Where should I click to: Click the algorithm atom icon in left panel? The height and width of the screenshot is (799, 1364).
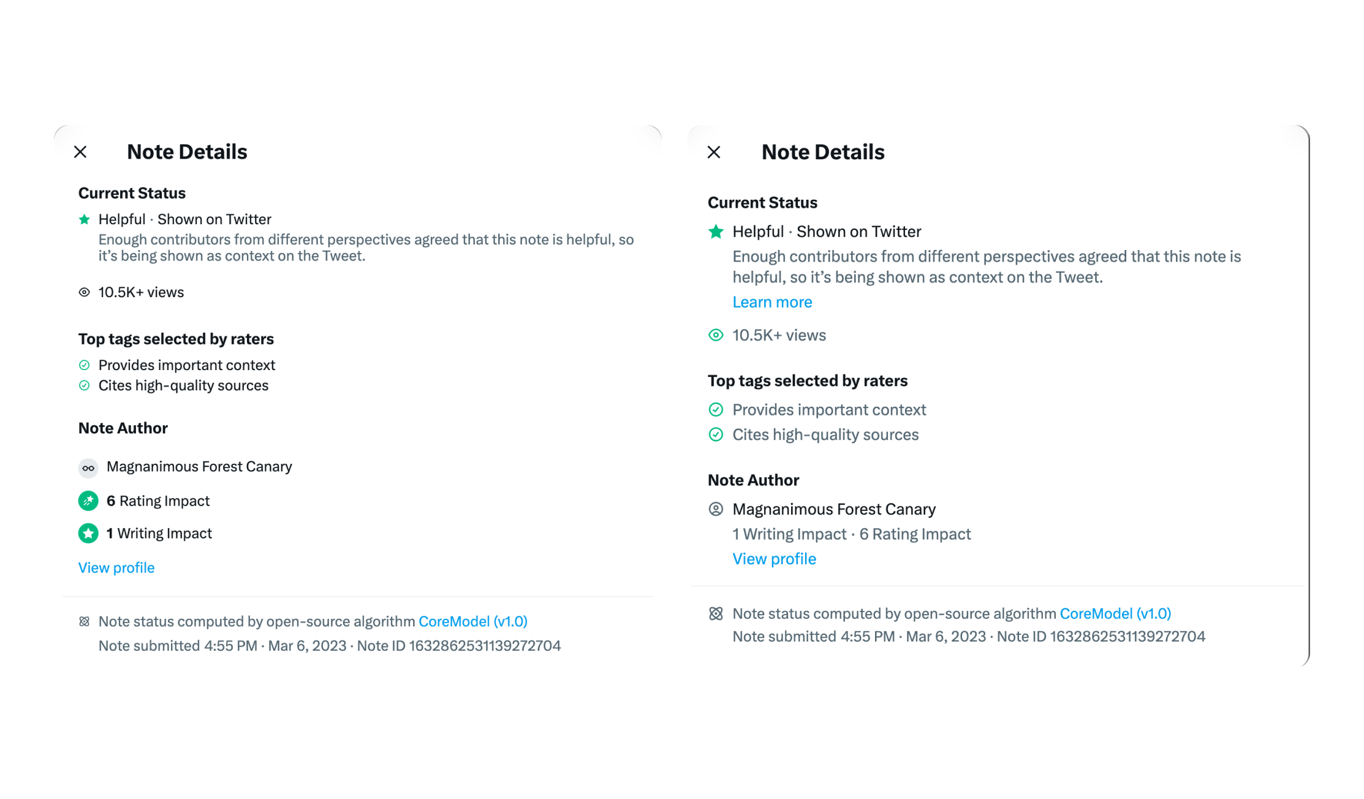[85, 622]
